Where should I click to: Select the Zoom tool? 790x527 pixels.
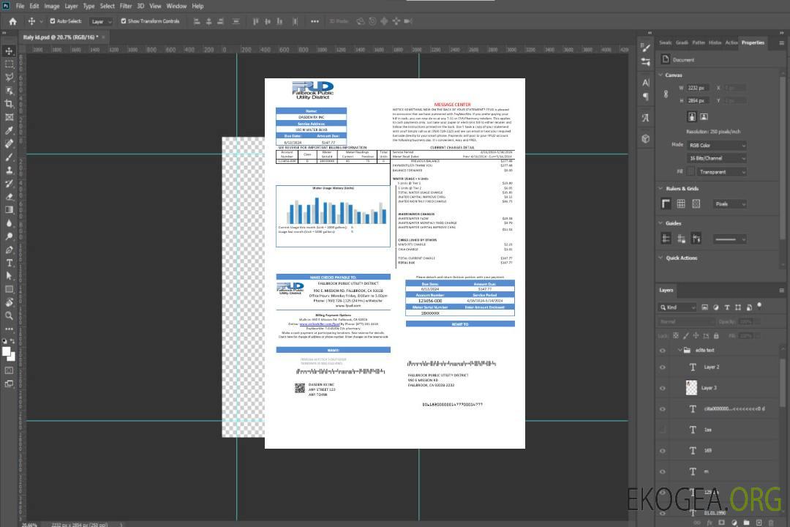pyautogui.click(x=9, y=315)
